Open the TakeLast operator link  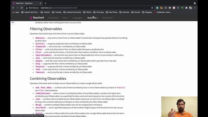coord(40,72)
